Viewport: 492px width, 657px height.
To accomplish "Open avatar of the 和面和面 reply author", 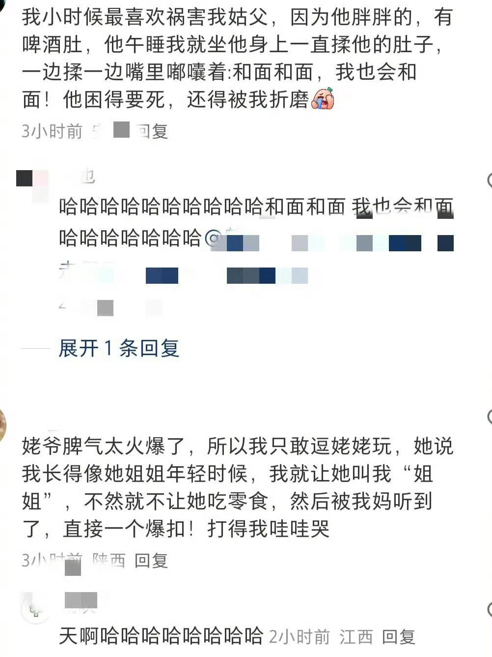I will coord(32,185).
